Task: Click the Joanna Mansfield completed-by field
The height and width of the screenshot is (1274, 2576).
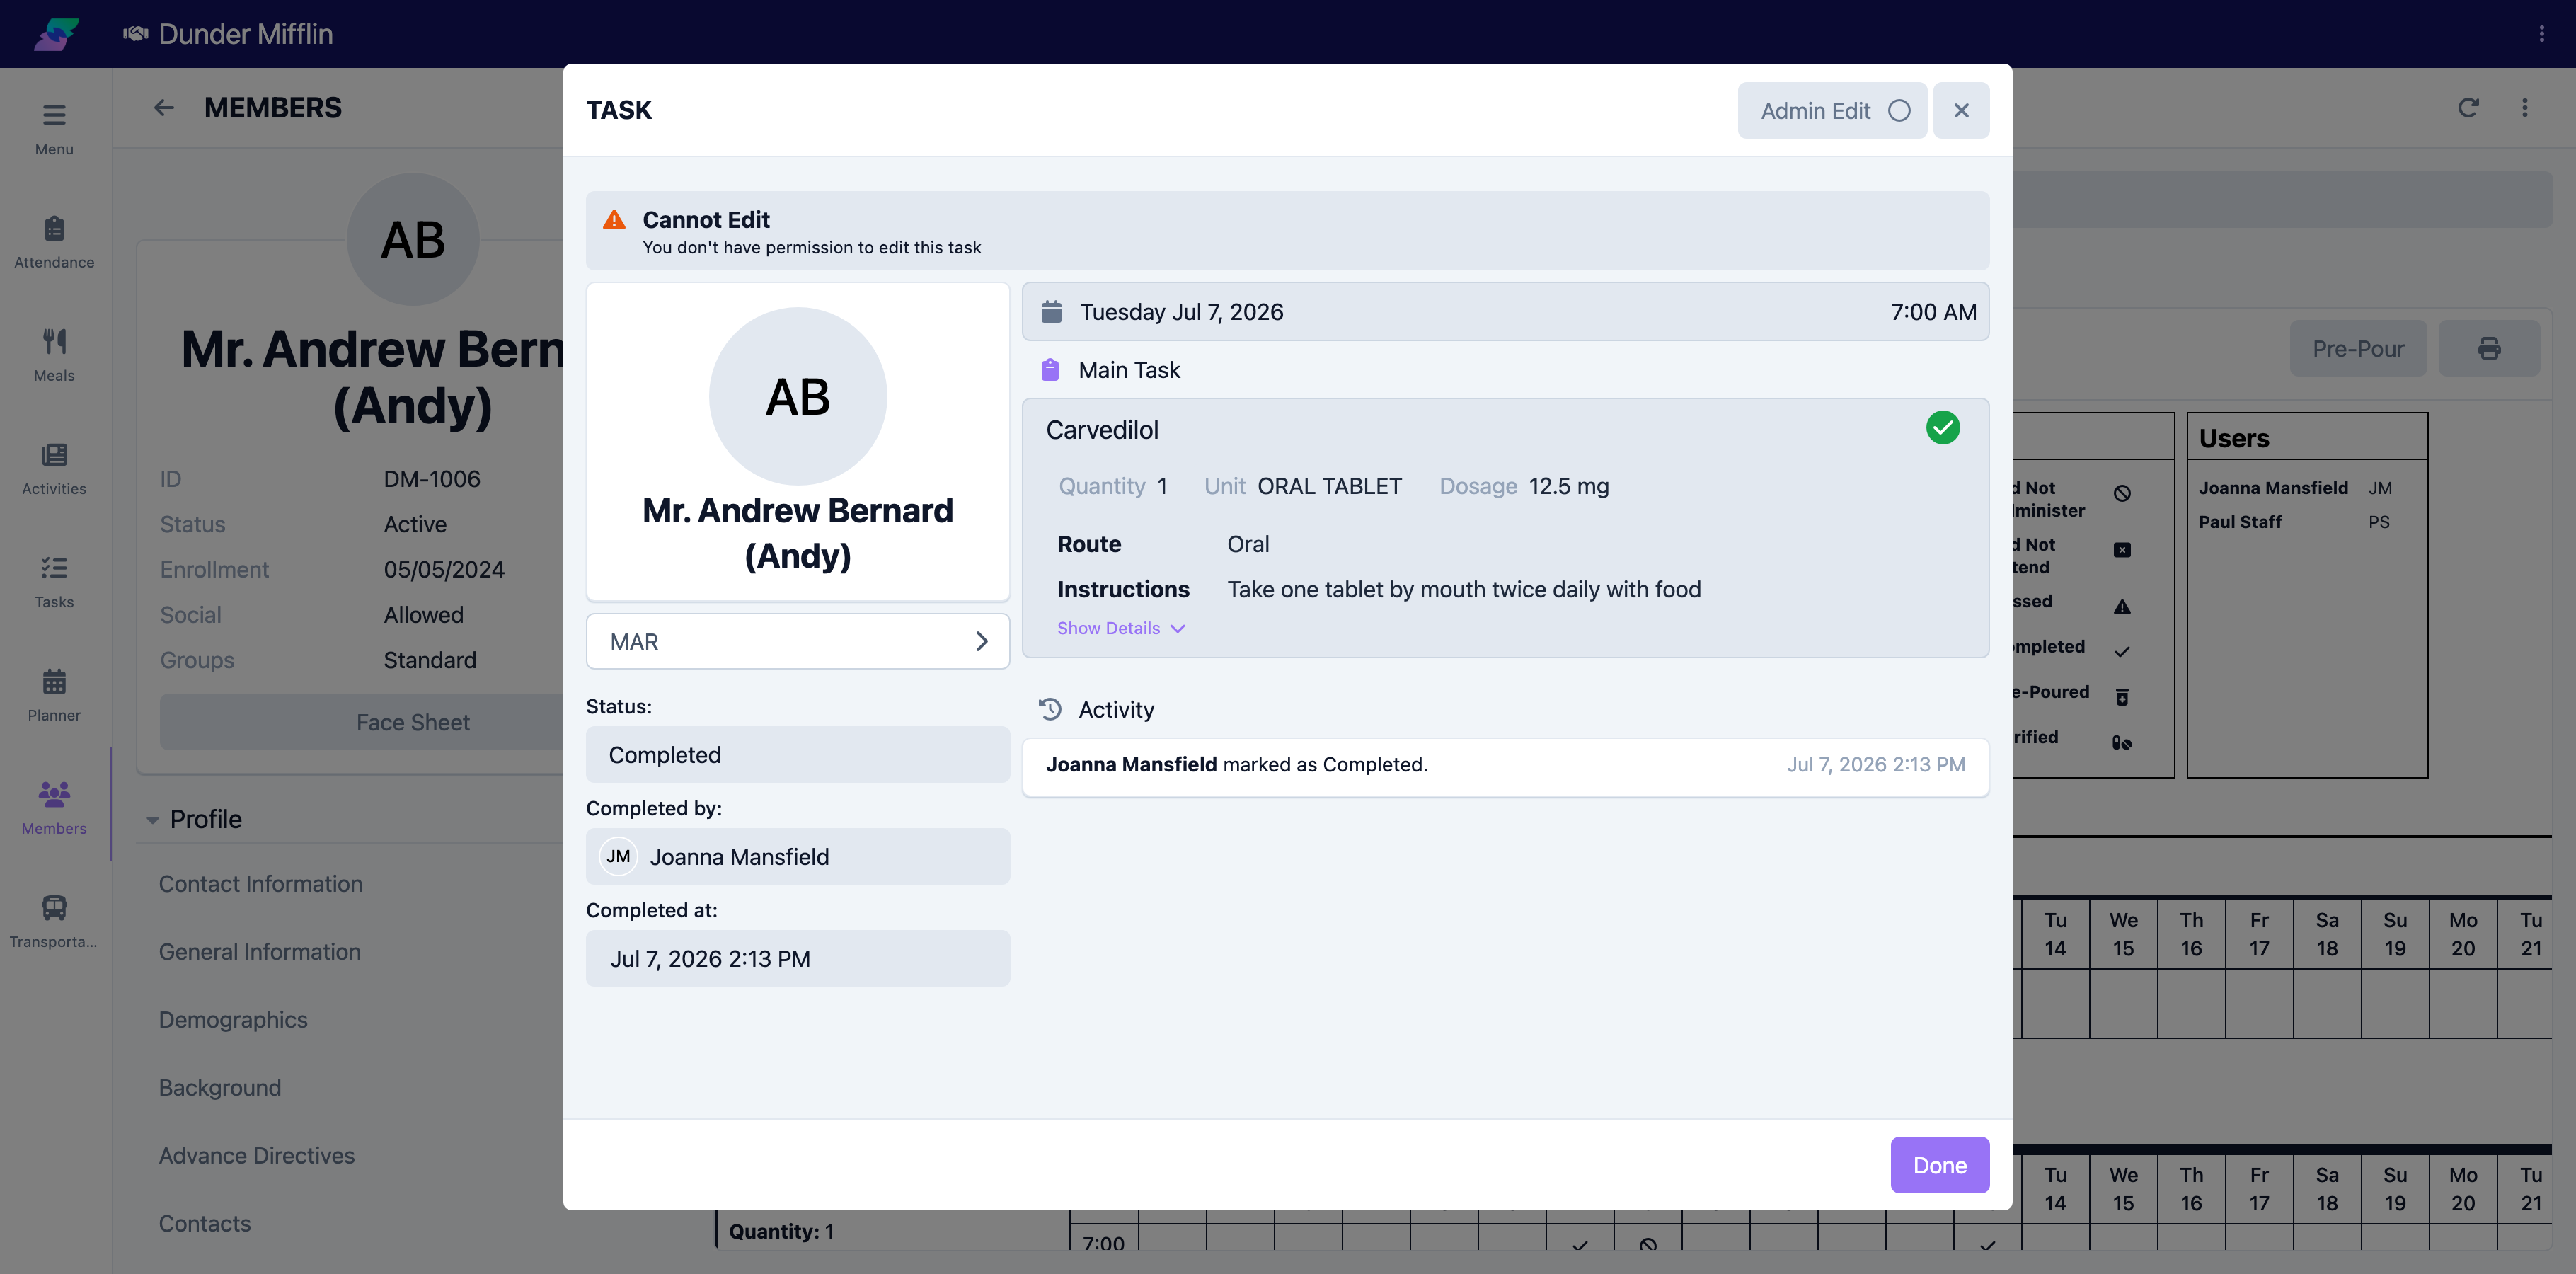Action: coord(797,856)
